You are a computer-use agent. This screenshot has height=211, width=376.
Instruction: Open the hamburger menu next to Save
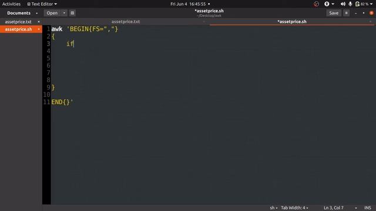(x=346, y=13)
